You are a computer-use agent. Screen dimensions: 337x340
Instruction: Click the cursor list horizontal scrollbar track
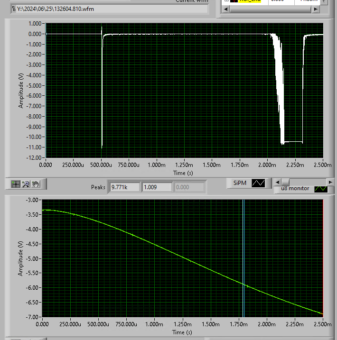pos(271,9)
